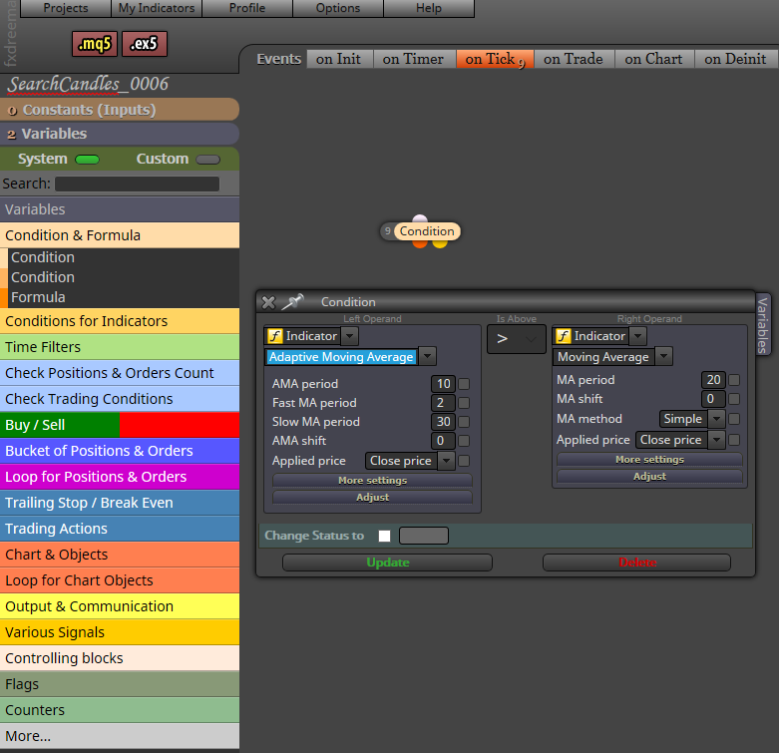This screenshot has height=753, width=779.
Task: Open the Adaptive Moving Average dropdown
Action: (x=428, y=357)
